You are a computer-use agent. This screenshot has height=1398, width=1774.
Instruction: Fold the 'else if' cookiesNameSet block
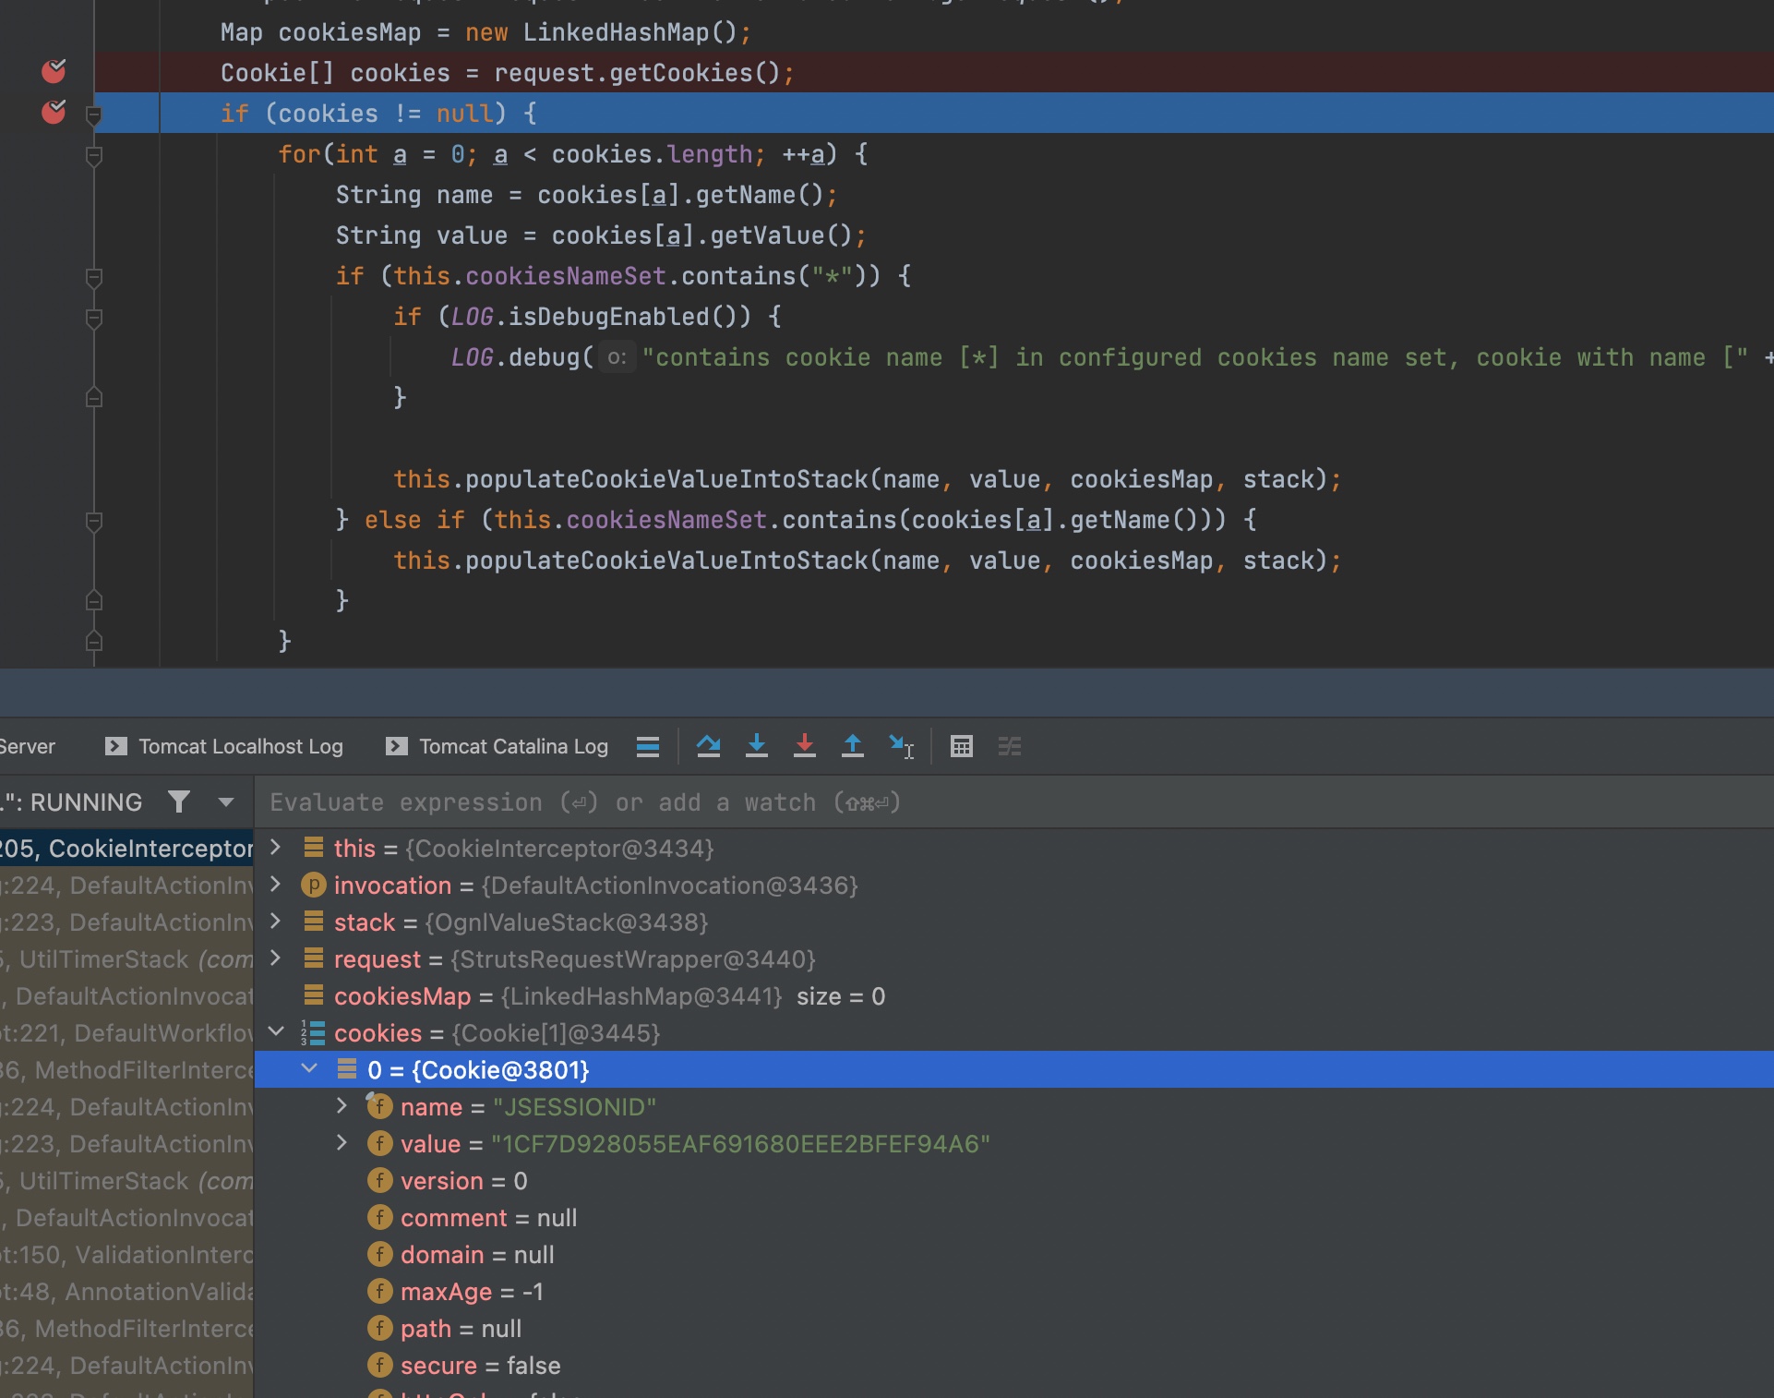(x=93, y=522)
